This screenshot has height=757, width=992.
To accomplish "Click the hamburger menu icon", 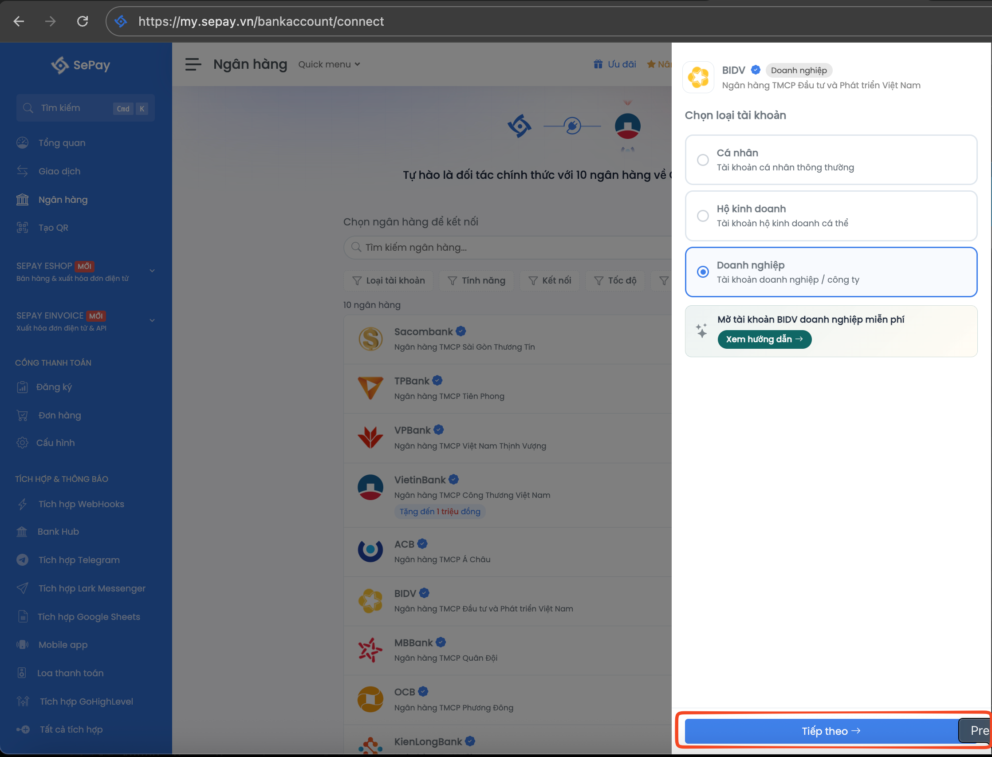I will (x=193, y=64).
